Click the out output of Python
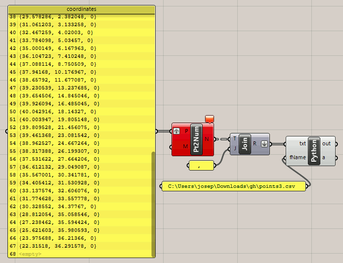 pos(326,143)
